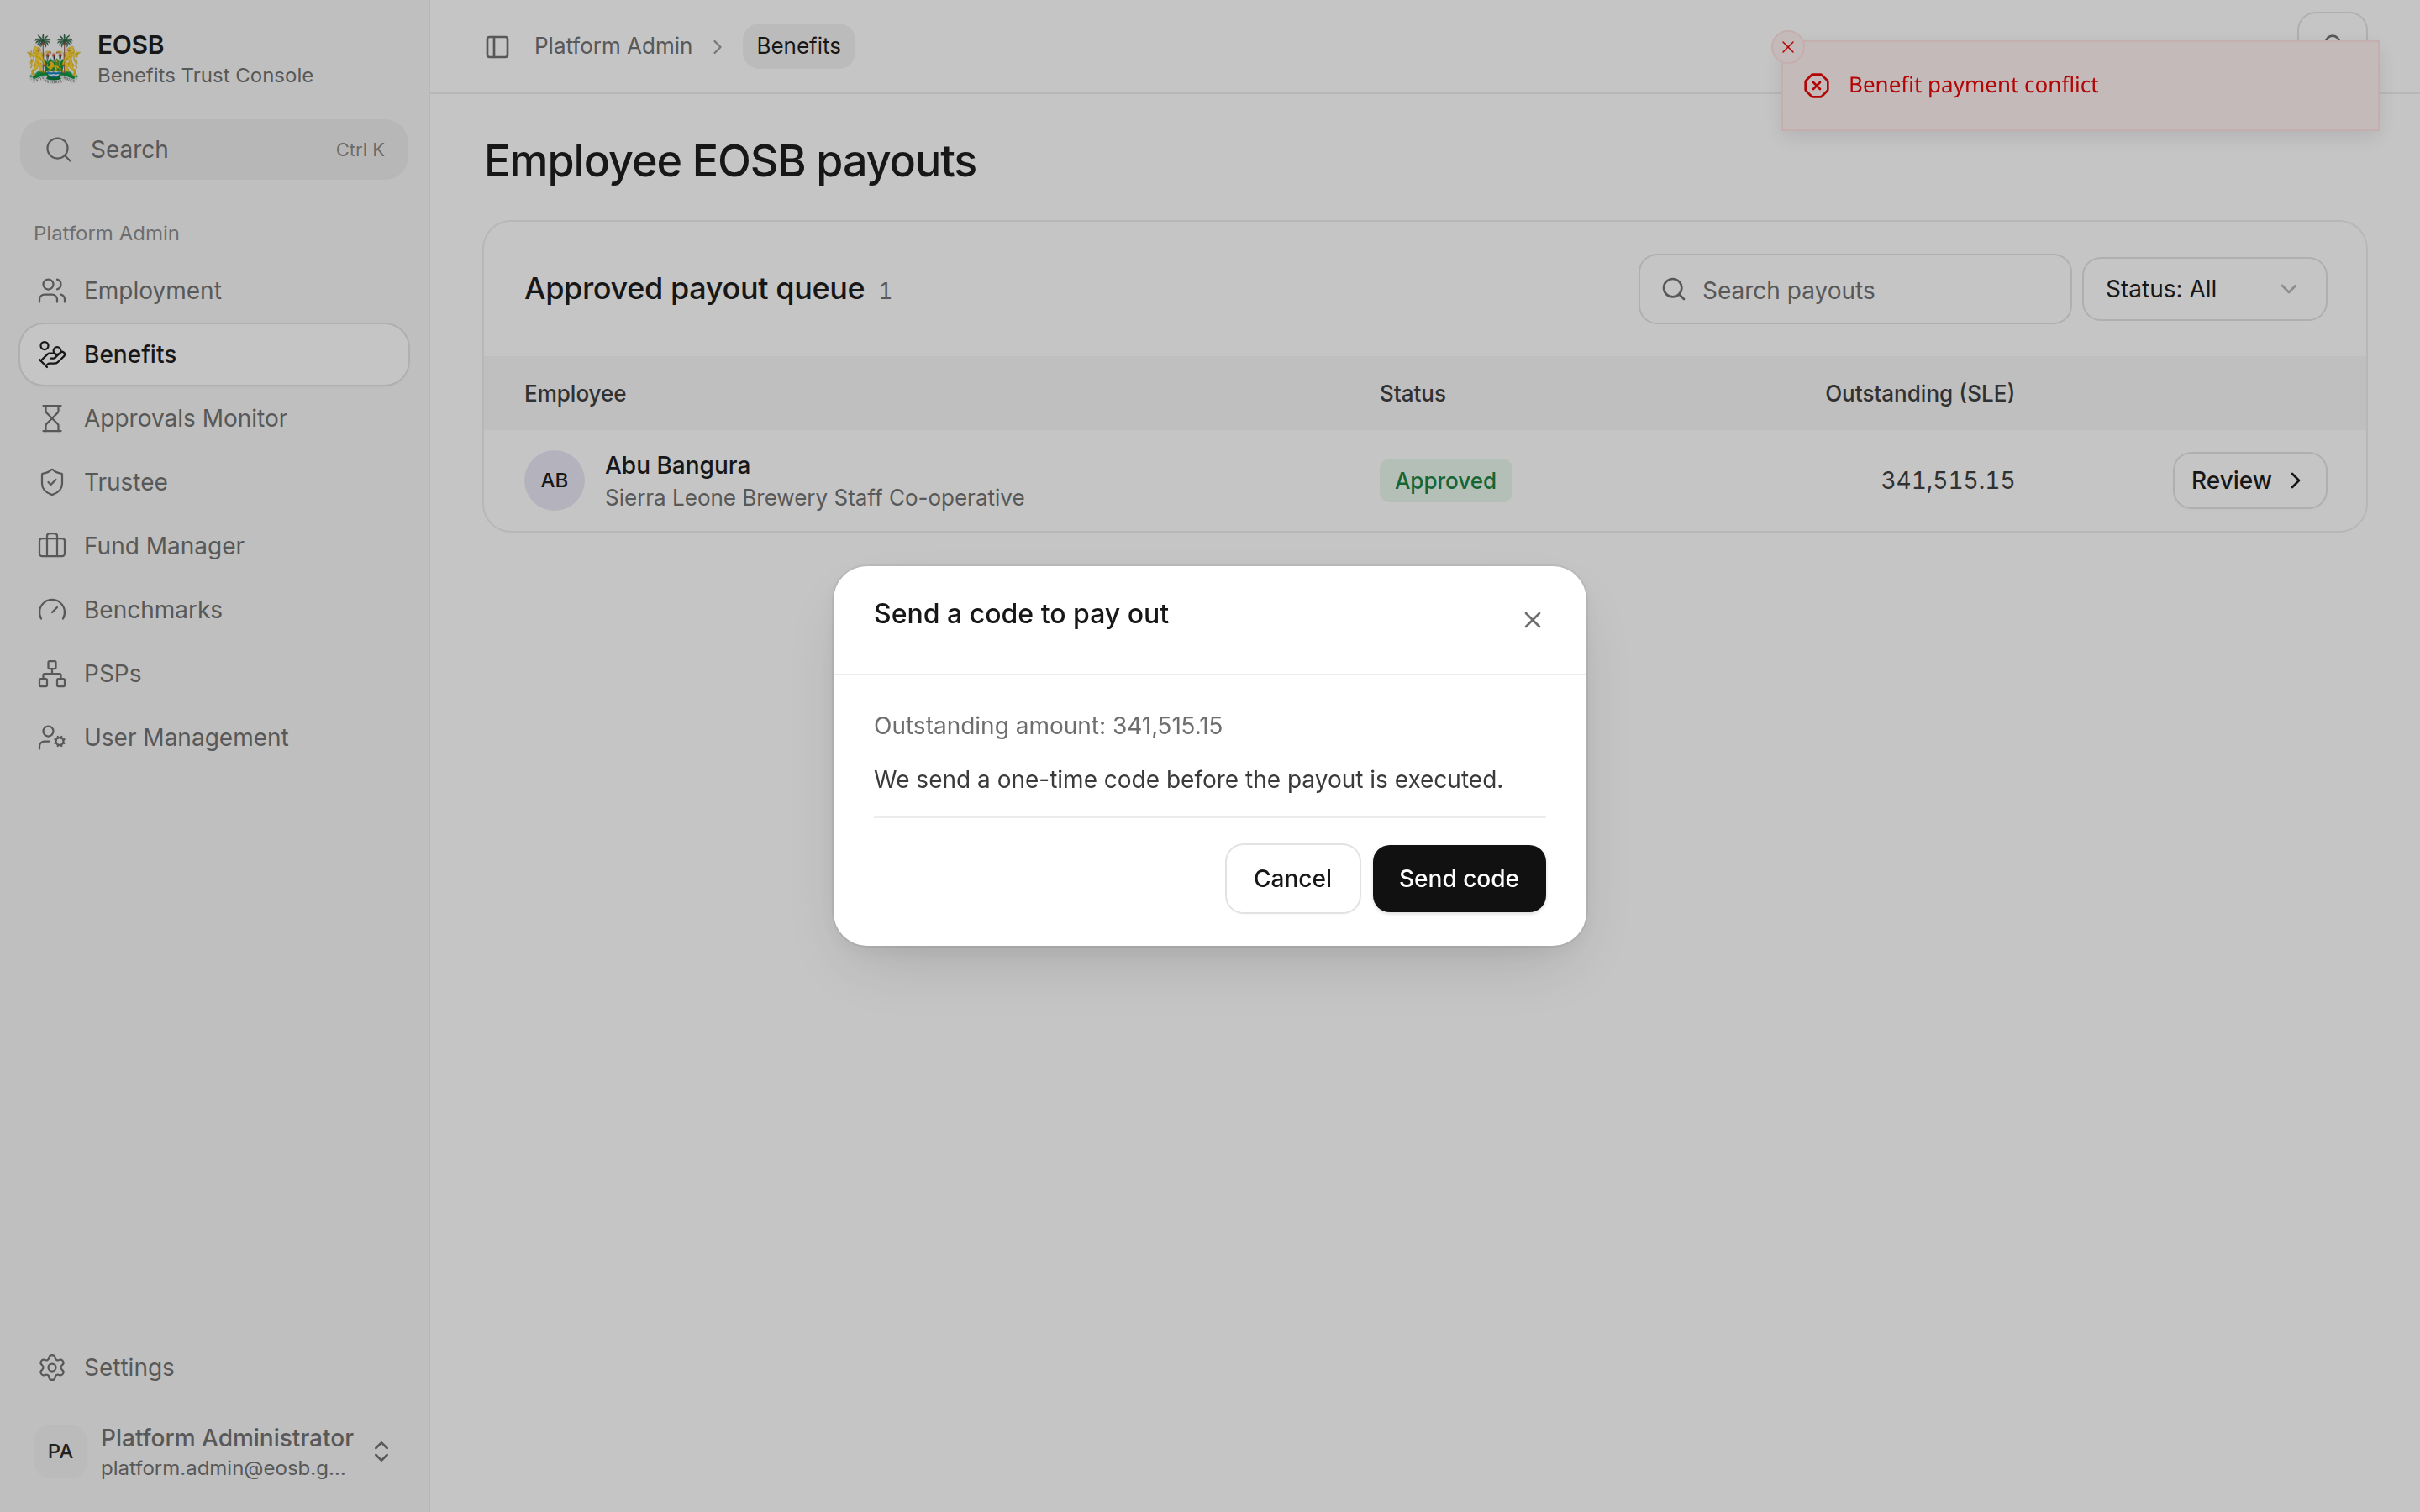Go to Trustee section

(214, 482)
